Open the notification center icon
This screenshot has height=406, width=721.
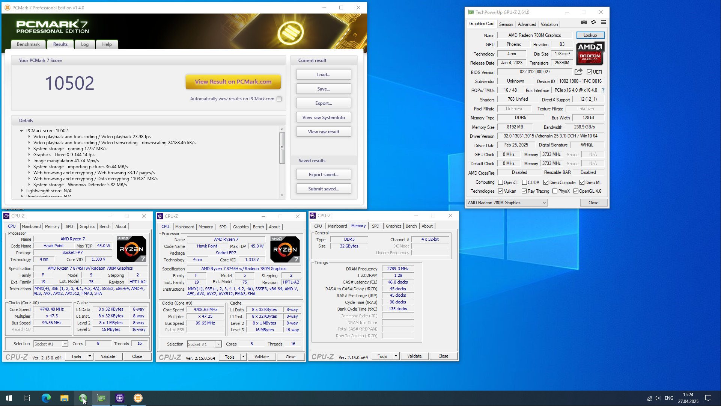pos(708,398)
